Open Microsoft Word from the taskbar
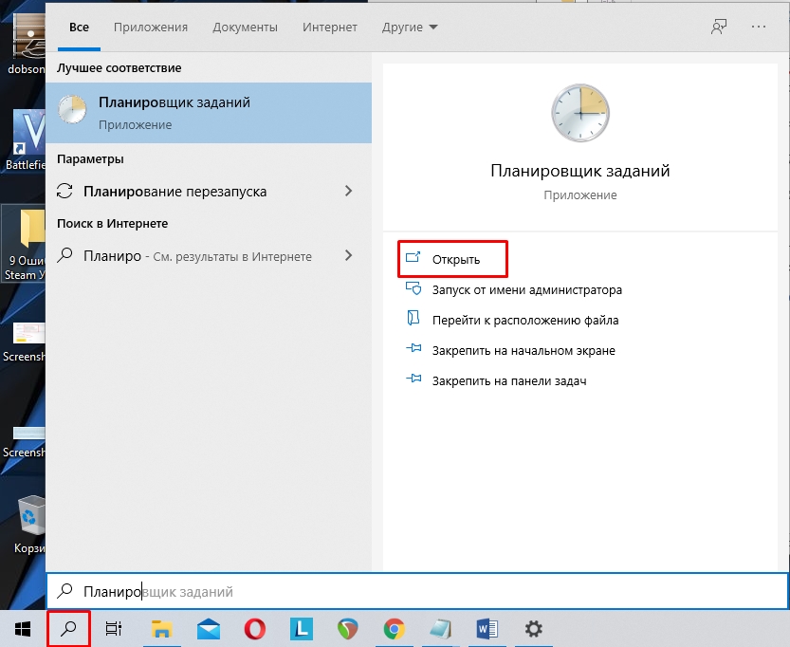 487,628
